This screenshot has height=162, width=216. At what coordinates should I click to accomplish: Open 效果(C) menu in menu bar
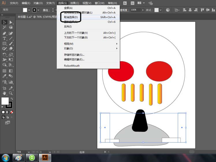pyautogui.click(x=75, y=3)
